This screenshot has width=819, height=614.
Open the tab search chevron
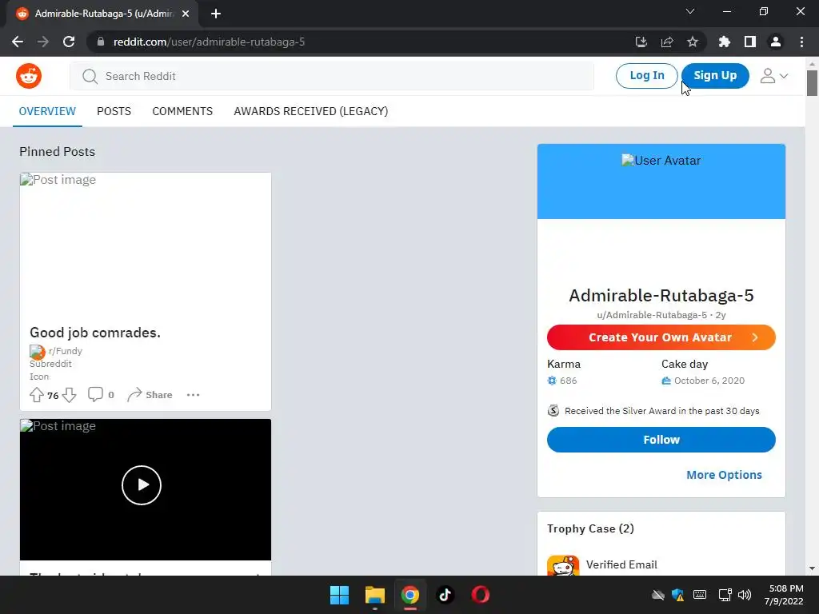pyautogui.click(x=690, y=11)
